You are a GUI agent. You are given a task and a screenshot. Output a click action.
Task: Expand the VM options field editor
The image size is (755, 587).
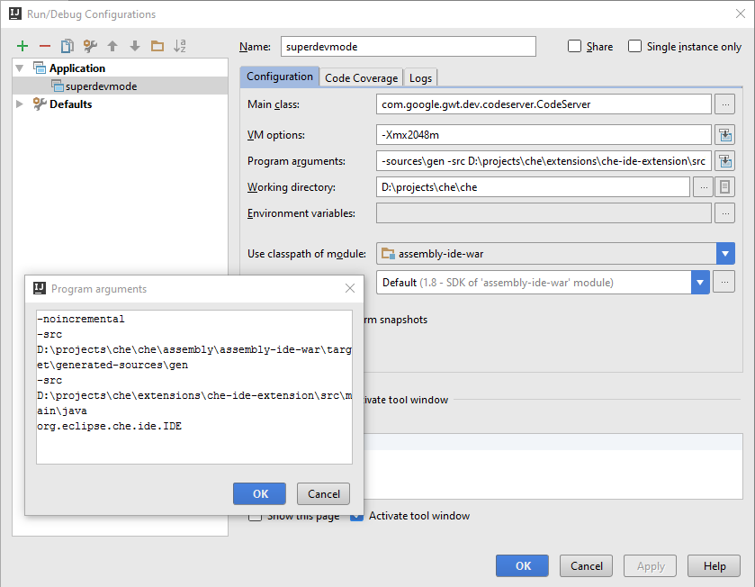pyautogui.click(x=724, y=135)
